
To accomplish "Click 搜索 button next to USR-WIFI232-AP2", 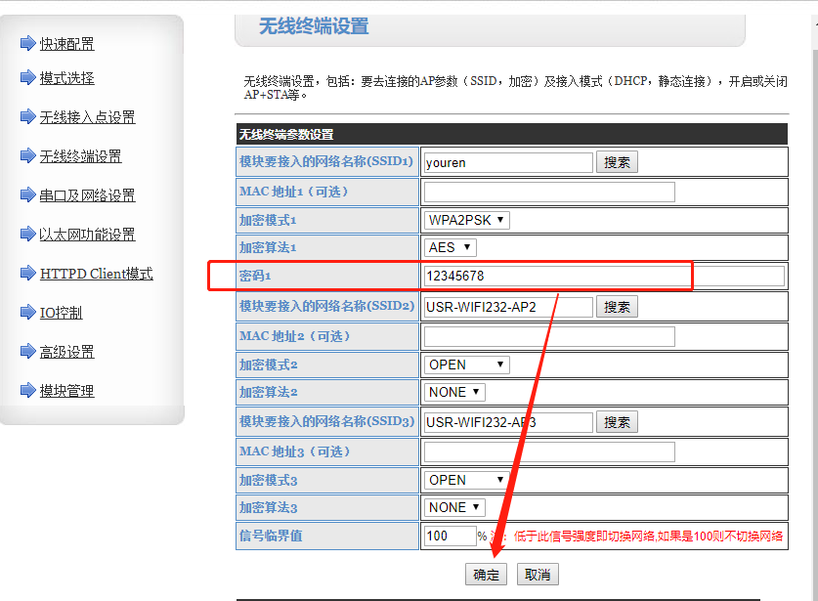I will click(x=617, y=307).
